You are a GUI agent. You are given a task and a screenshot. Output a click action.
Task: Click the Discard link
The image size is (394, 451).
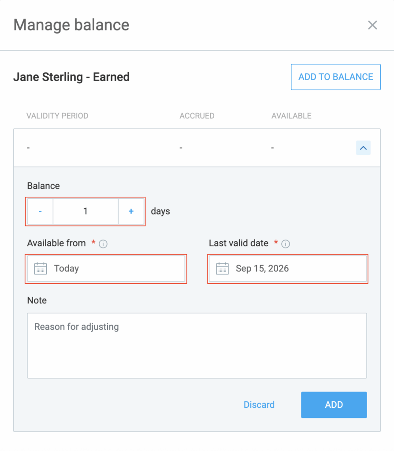[259, 405]
